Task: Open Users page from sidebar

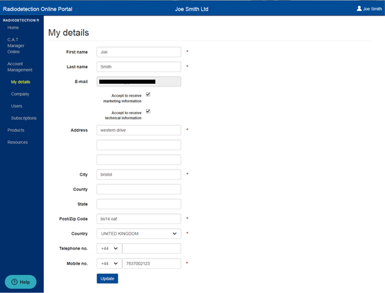Action: 16,106
